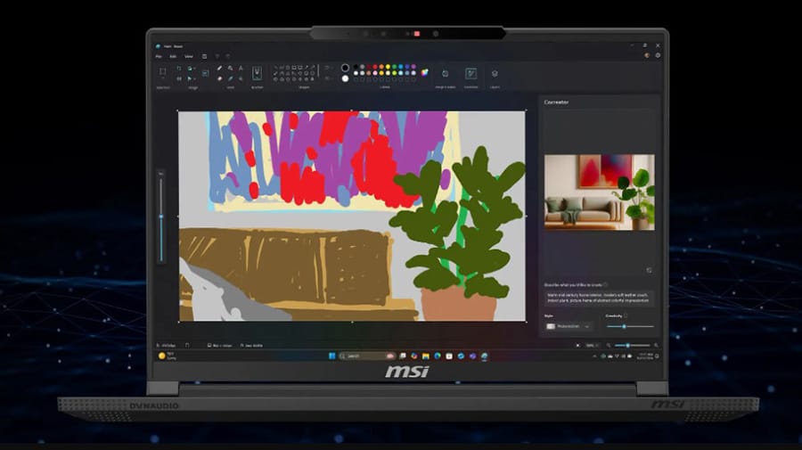
Task: Open the Layers panel button
Action: [x=495, y=74]
